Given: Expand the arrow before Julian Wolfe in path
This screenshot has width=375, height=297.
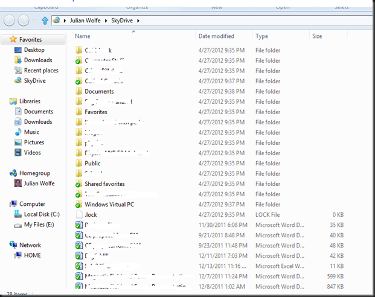Looking at the screenshot, I should 65,21.
